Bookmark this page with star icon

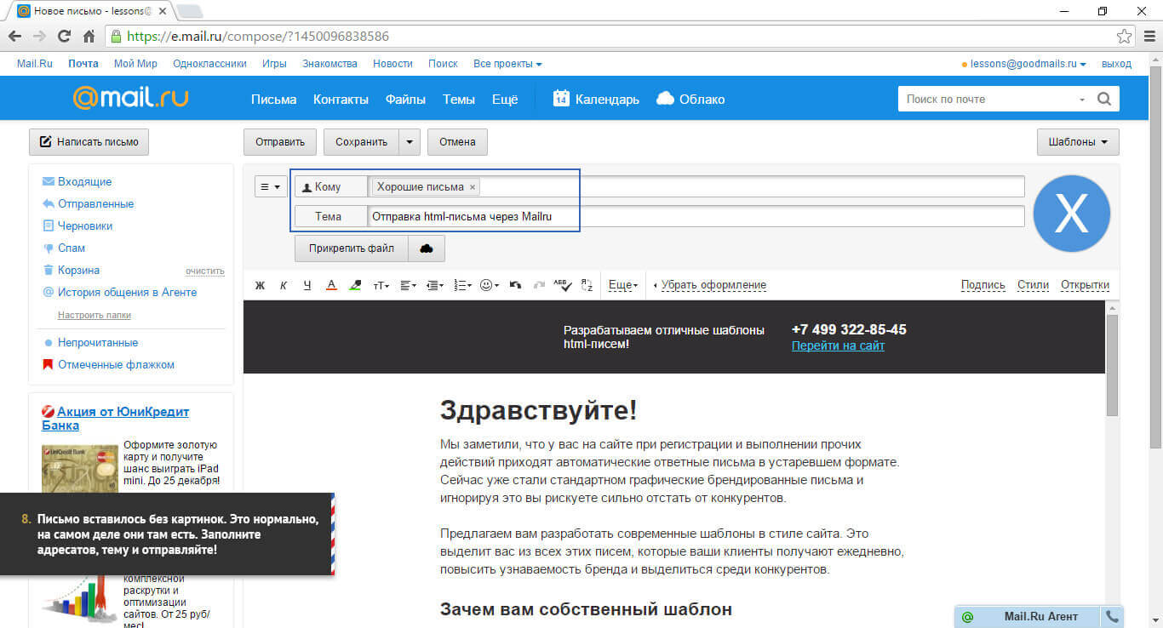click(1124, 37)
